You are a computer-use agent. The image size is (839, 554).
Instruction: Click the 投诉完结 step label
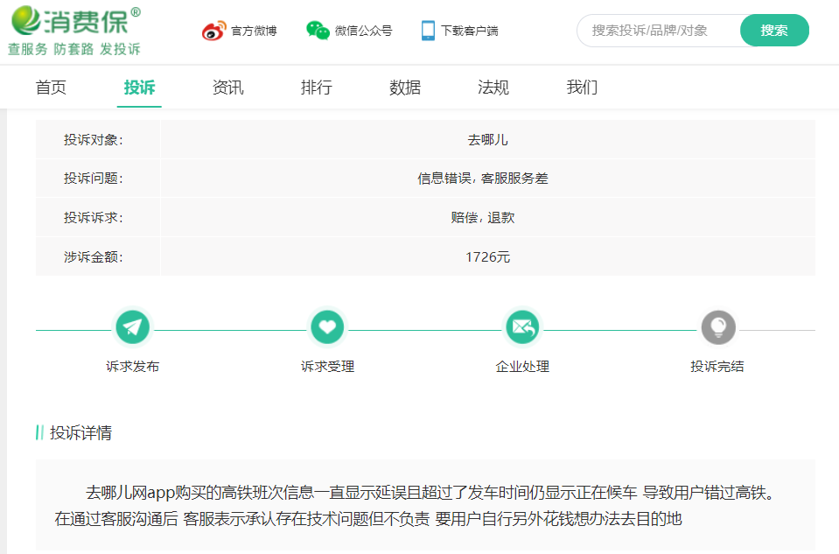coord(717,367)
